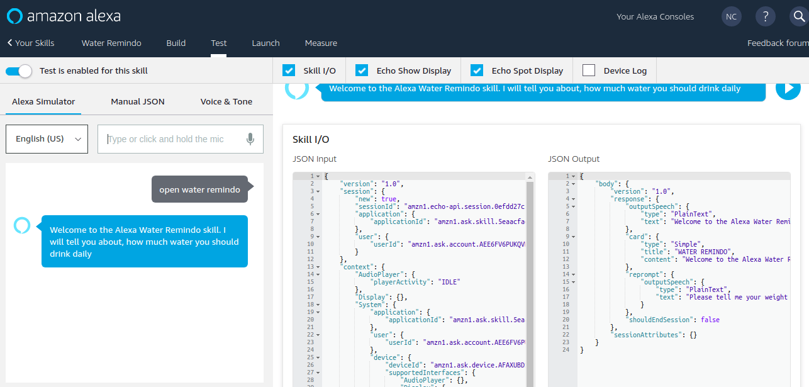Click the Water Remindo skill name
The image size is (809, 387).
point(111,43)
